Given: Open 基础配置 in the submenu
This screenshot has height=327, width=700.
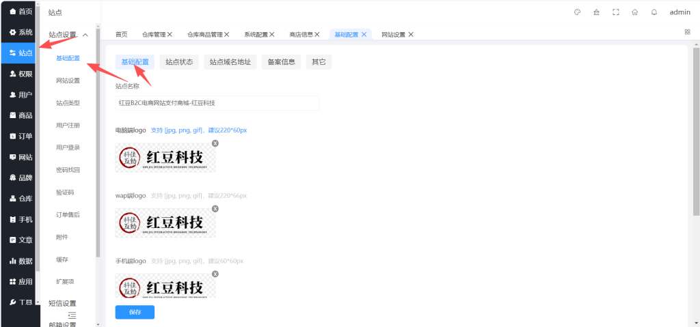Looking at the screenshot, I should [x=68, y=59].
